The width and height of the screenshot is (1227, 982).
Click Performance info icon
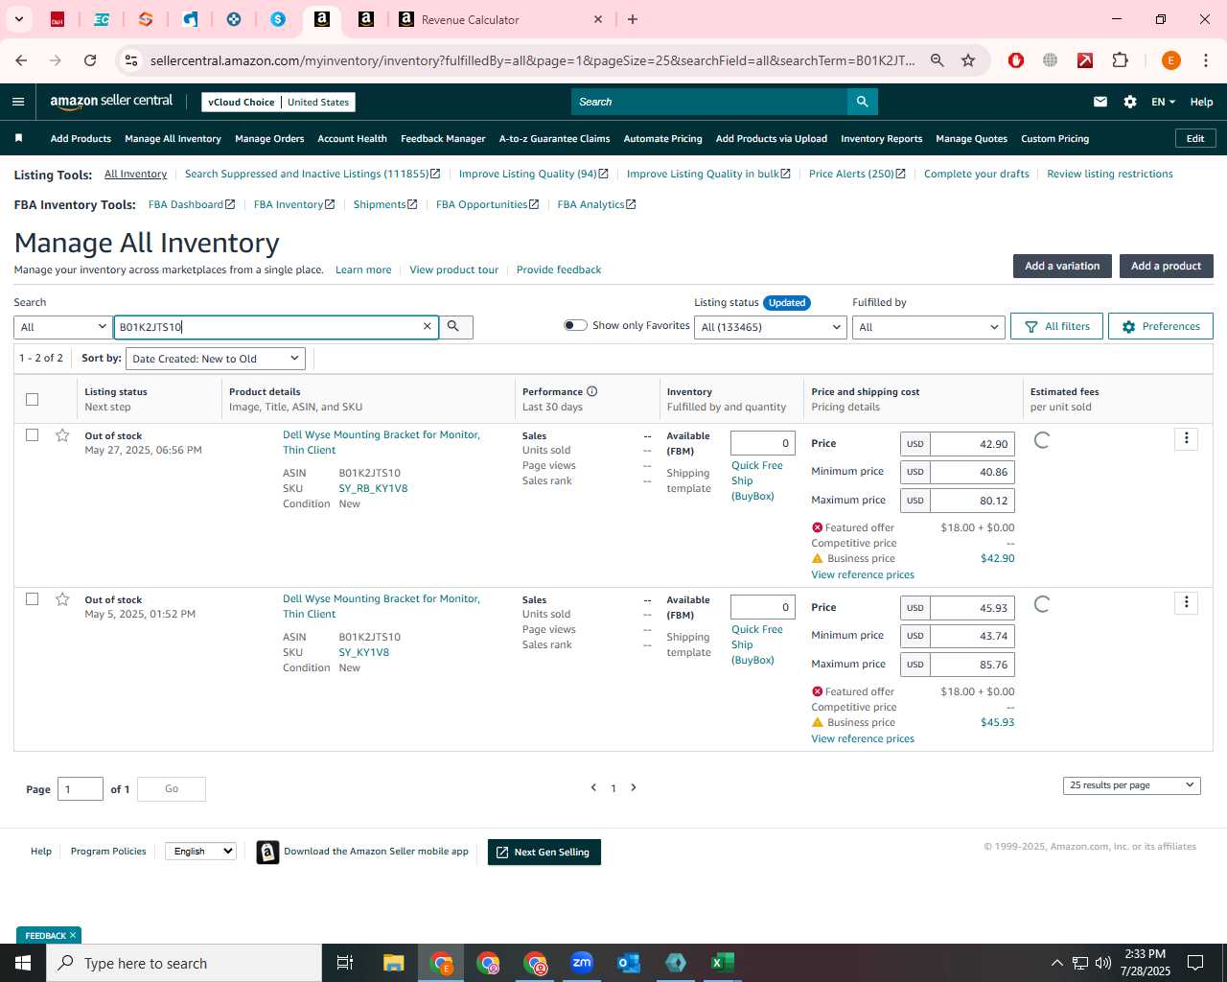tap(592, 391)
